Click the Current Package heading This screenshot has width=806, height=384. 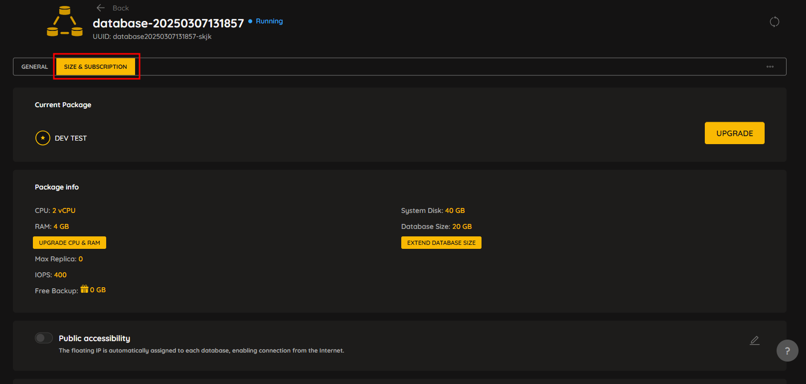point(63,105)
